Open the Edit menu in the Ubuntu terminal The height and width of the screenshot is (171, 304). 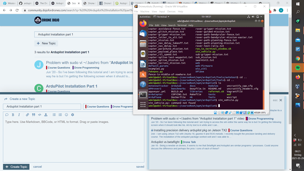[x=157, y=25]
